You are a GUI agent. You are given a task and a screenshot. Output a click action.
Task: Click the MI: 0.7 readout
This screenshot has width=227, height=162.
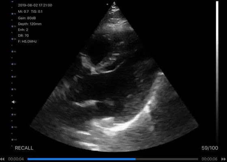tap(24, 12)
